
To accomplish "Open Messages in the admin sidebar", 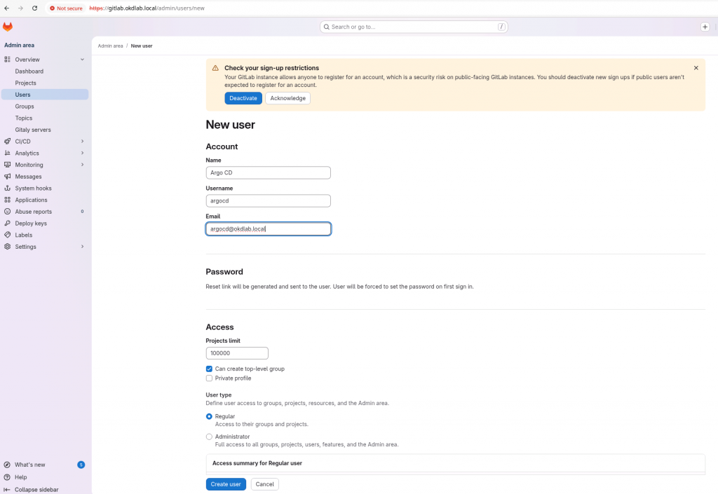I will (x=28, y=177).
